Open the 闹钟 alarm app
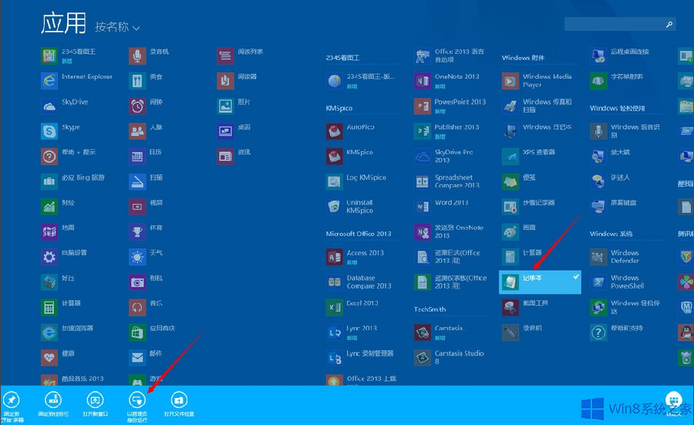 [146, 106]
